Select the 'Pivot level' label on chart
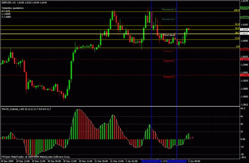The width and height of the screenshot is (249, 163). point(169,35)
